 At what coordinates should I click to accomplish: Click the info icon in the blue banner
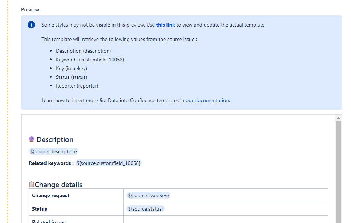[31, 25]
